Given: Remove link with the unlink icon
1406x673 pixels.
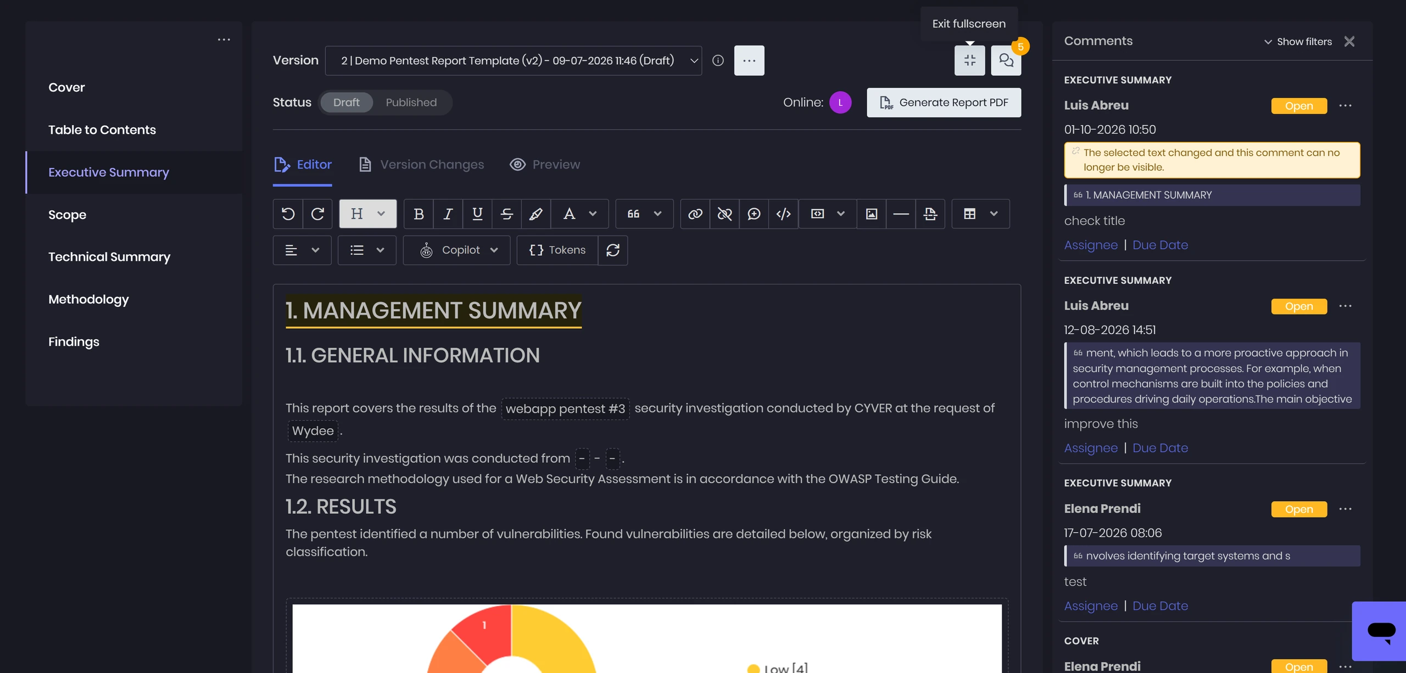Looking at the screenshot, I should pos(724,214).
